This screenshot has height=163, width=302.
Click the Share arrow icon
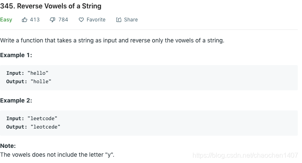(119, 20)
